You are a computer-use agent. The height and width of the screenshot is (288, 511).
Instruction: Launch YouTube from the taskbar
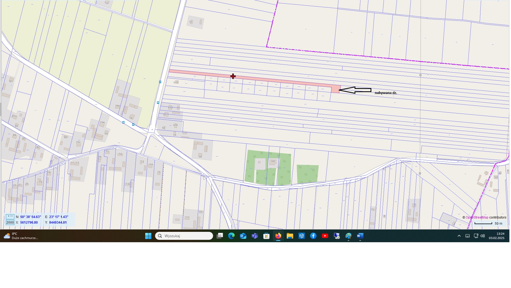325,236
